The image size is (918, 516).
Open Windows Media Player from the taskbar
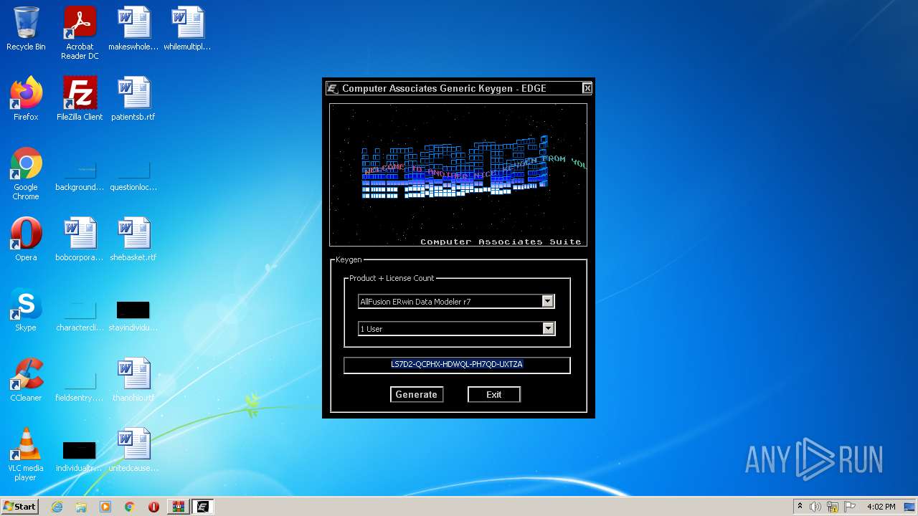pos(105,507)
